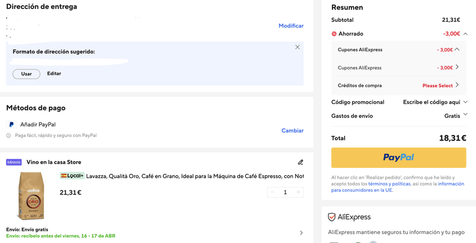476x243 pixels.
Task: Click Modificar for delivery address
Action: click(x=291, y=26)
